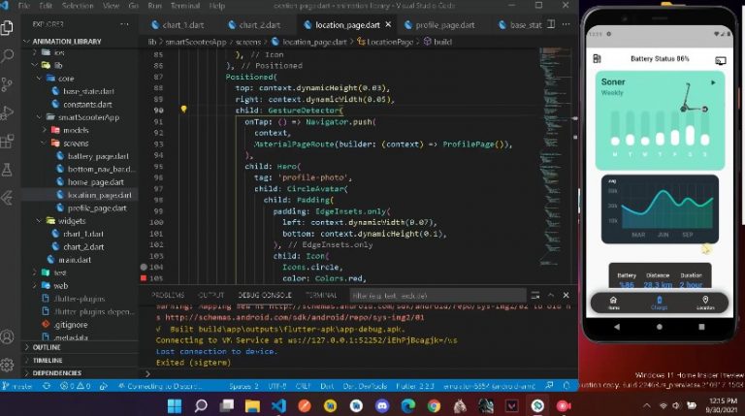
Task: Open the Selection menu
Action: click(x=78, y=6)
